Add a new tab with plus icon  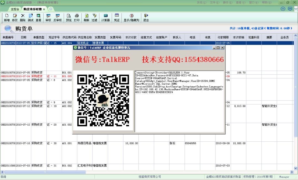(x=51, y=9)
